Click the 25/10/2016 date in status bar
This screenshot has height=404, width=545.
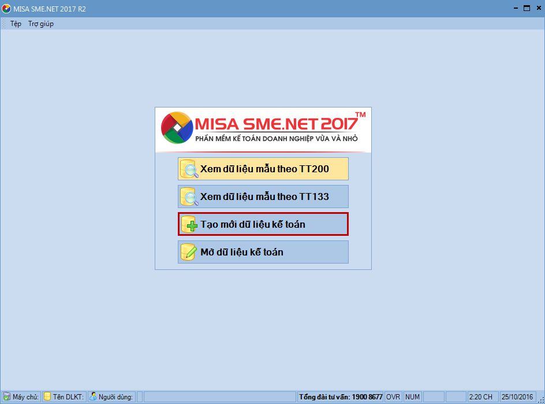(517, 396)
